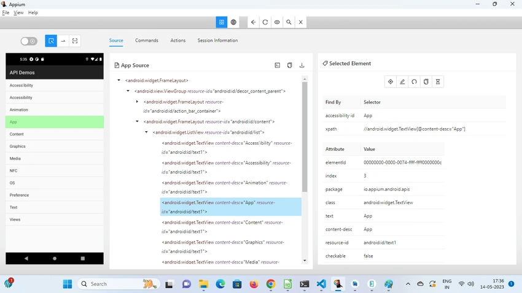Tap the device recents square button
The width and height of the screenshot is (522, 293).
tap(83, 259)
